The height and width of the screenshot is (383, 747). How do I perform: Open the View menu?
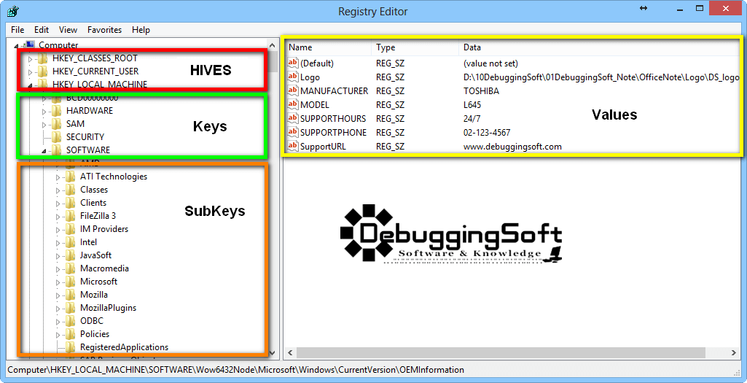(68, 30)
